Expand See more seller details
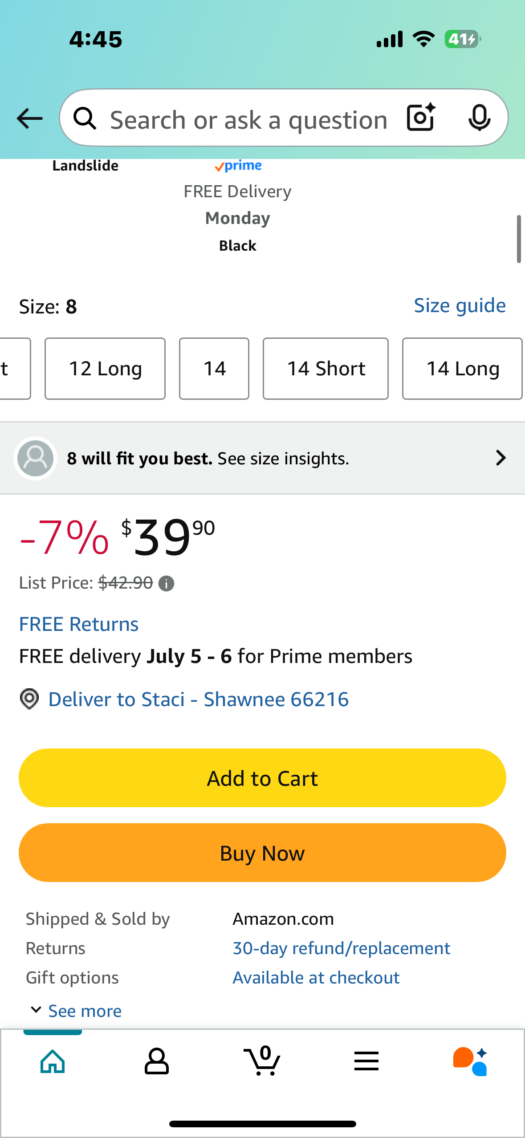The image size is (525, 1138). coord(76,1011)
